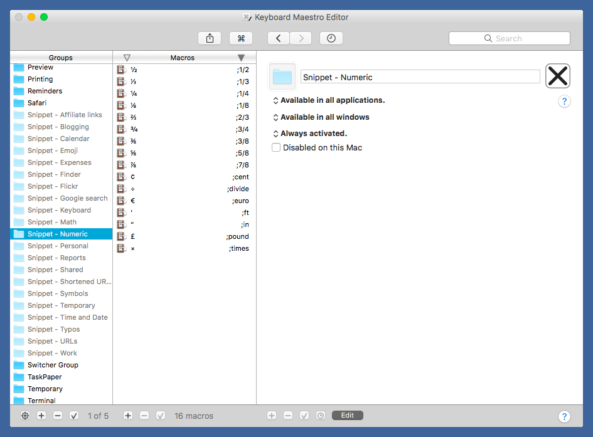
Task: Add a new macro group with plus
Action: (x=41, y=416)
